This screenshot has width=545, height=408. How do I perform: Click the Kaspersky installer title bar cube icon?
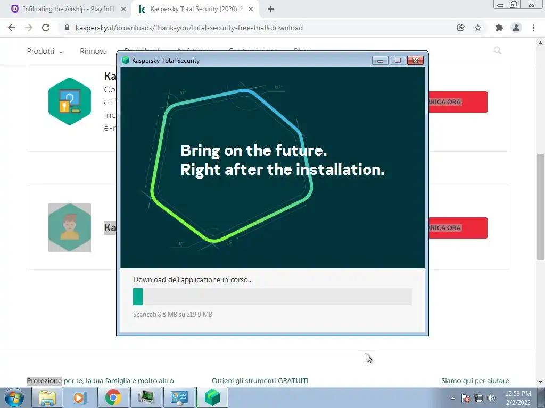126,61
